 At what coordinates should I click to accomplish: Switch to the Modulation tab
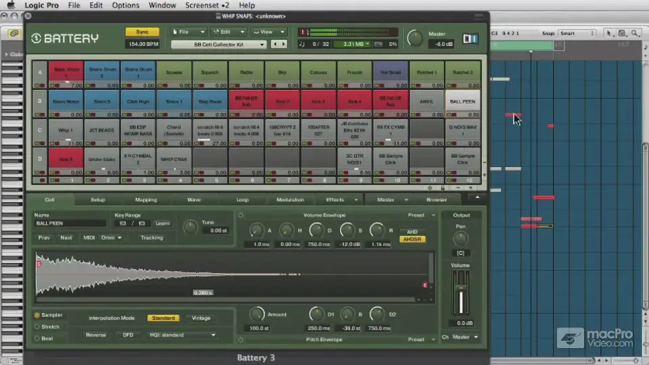(x=290, y=200)
